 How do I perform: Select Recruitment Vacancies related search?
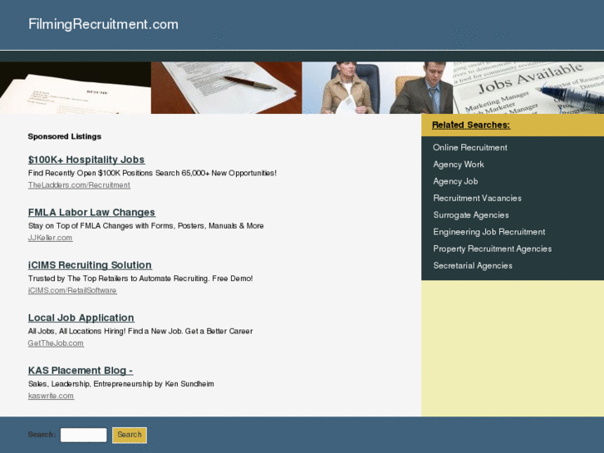click(x=477, y=198)
